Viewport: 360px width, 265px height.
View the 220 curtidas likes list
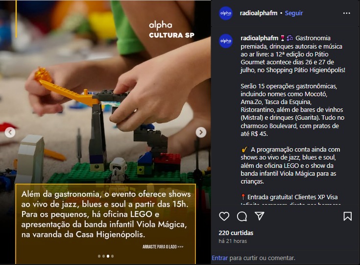coord(236,233)
